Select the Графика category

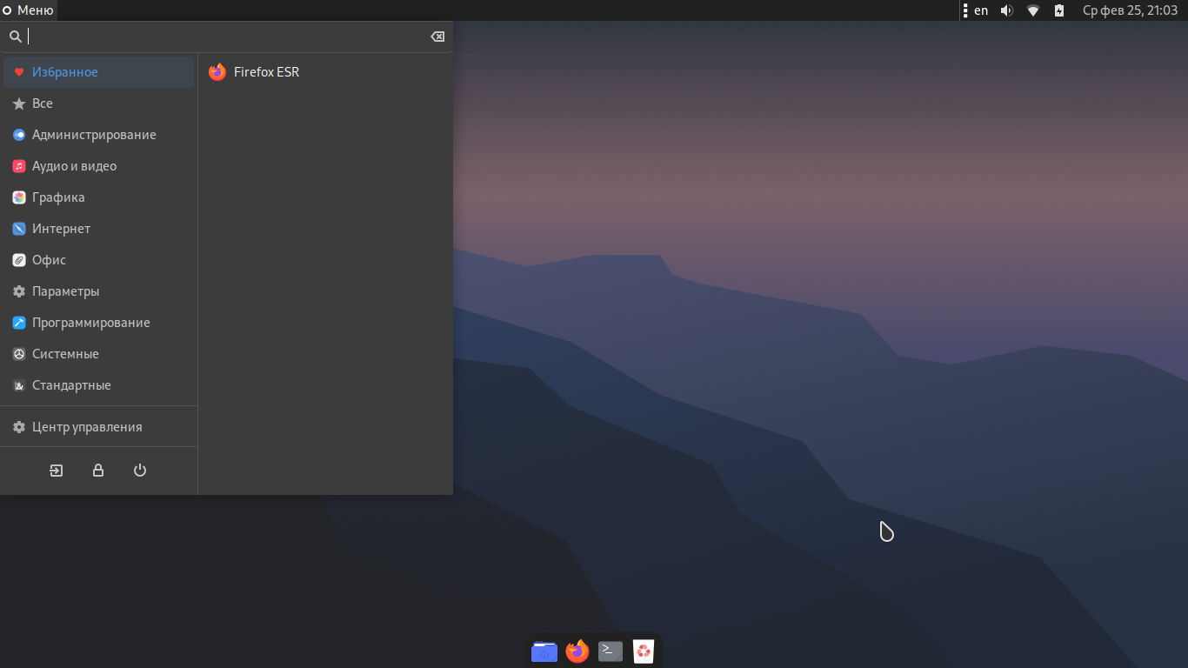pyautogui.click(x=58, y=197)
